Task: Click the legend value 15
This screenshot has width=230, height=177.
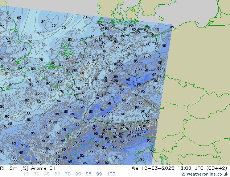Action: 26,174
